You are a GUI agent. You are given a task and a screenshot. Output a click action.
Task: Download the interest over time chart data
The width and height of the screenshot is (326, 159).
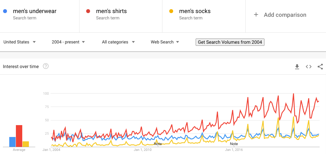click(x=297, y=67)
